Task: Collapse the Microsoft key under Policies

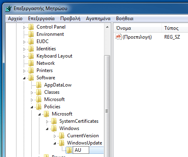Action: 39,114
